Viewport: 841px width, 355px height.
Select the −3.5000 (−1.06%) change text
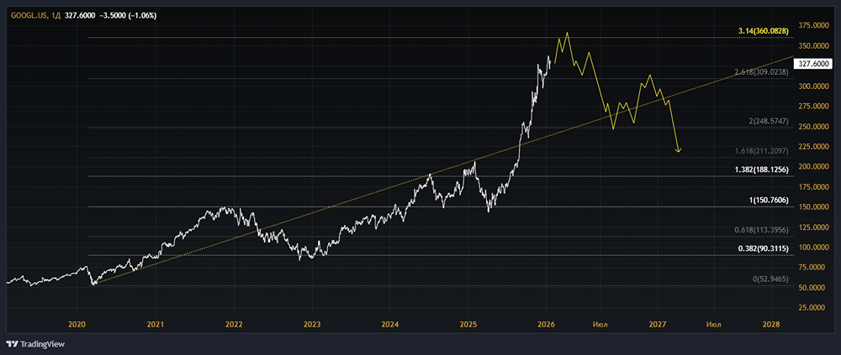[x=129, y=16]
